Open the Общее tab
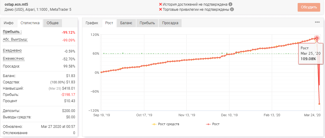Viewport: 325px width, 138px height. click(52, 23)
